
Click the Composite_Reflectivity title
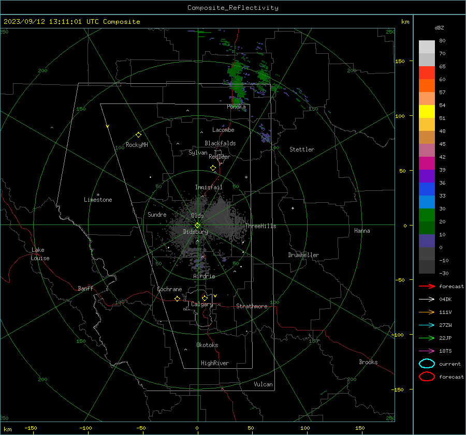click(233, 8)
